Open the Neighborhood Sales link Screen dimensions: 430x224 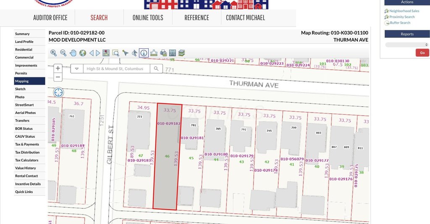tap(404, 11)
